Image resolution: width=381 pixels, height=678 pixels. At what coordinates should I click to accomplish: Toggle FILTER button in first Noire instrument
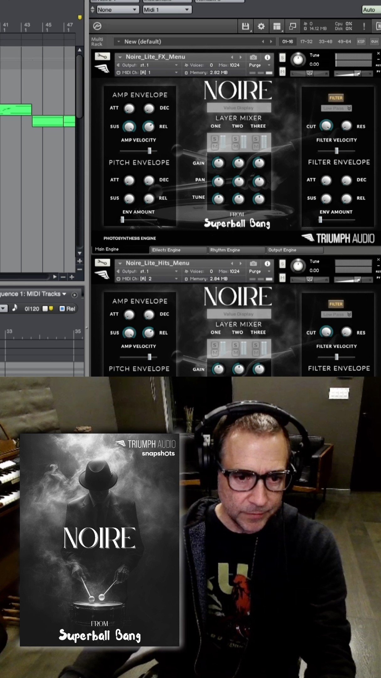click(336, 98)
